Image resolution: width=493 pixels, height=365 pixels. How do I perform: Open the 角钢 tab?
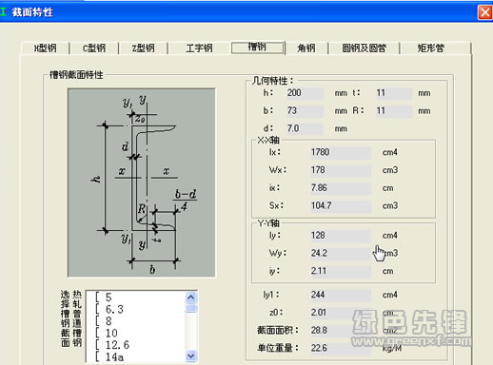[x=306, y=48]
